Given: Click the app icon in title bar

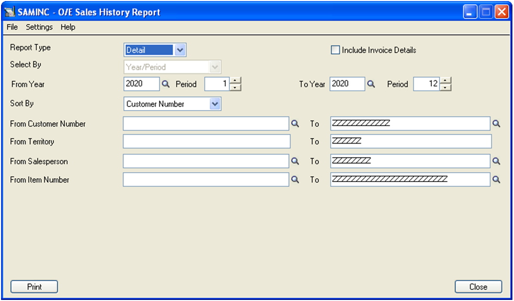Looking at the screenshot, I should click(x=10, y=12).
